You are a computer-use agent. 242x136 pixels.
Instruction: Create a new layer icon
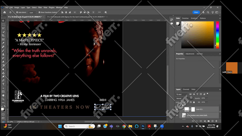pyautogui.click(x=212, y=121)
